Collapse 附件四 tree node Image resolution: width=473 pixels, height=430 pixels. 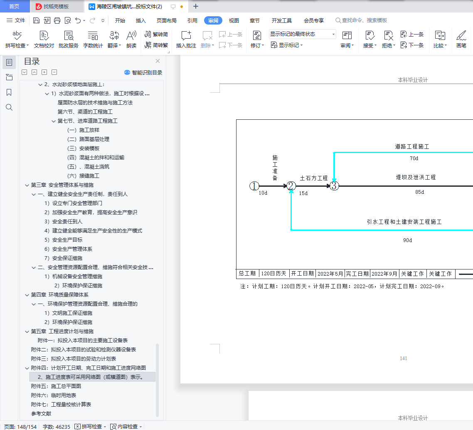(x=27, y=368)
